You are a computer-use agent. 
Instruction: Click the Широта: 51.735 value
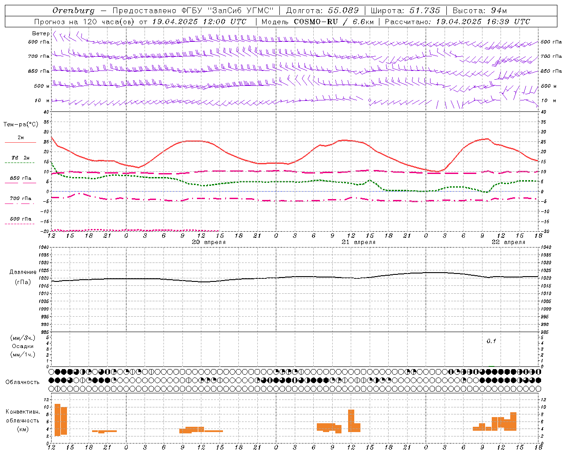point(405,11)
